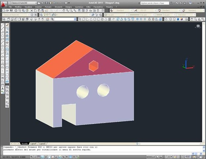
Task: Select the multiline Text 'A' tool
Action: click(x=3, y=88)
